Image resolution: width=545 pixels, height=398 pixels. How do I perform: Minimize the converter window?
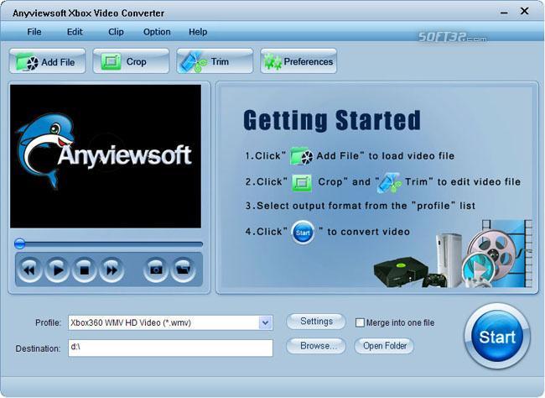pos(504,13)
